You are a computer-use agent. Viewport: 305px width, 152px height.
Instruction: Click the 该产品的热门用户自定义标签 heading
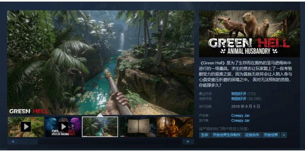[x=224, y=129]
